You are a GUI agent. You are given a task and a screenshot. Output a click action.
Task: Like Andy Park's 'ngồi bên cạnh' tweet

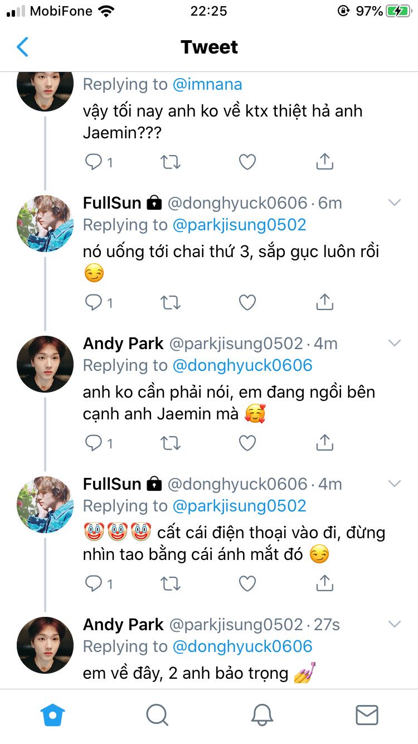pyautogui.click(x=247, y=443)
